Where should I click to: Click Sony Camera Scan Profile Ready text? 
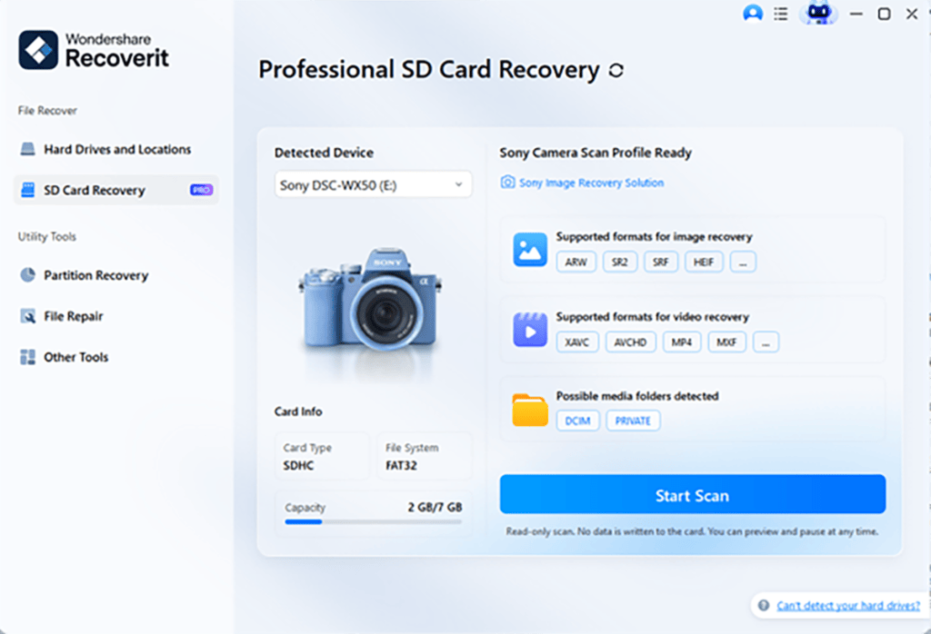596,153
